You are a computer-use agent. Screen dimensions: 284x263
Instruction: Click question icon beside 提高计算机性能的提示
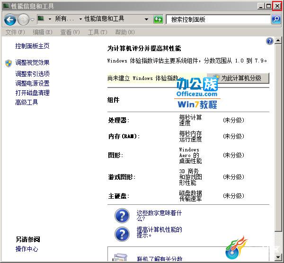coord(122,234)
